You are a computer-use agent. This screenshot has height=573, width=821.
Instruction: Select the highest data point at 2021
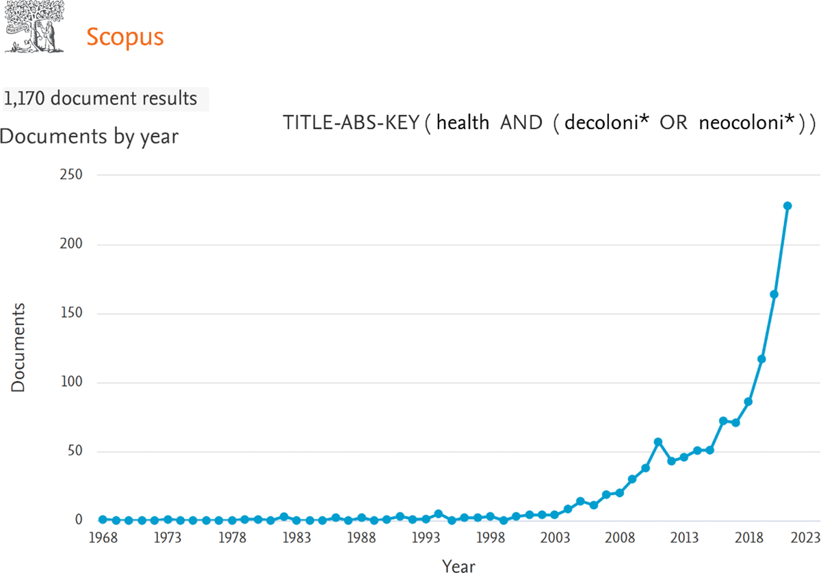tap(787, 205)
